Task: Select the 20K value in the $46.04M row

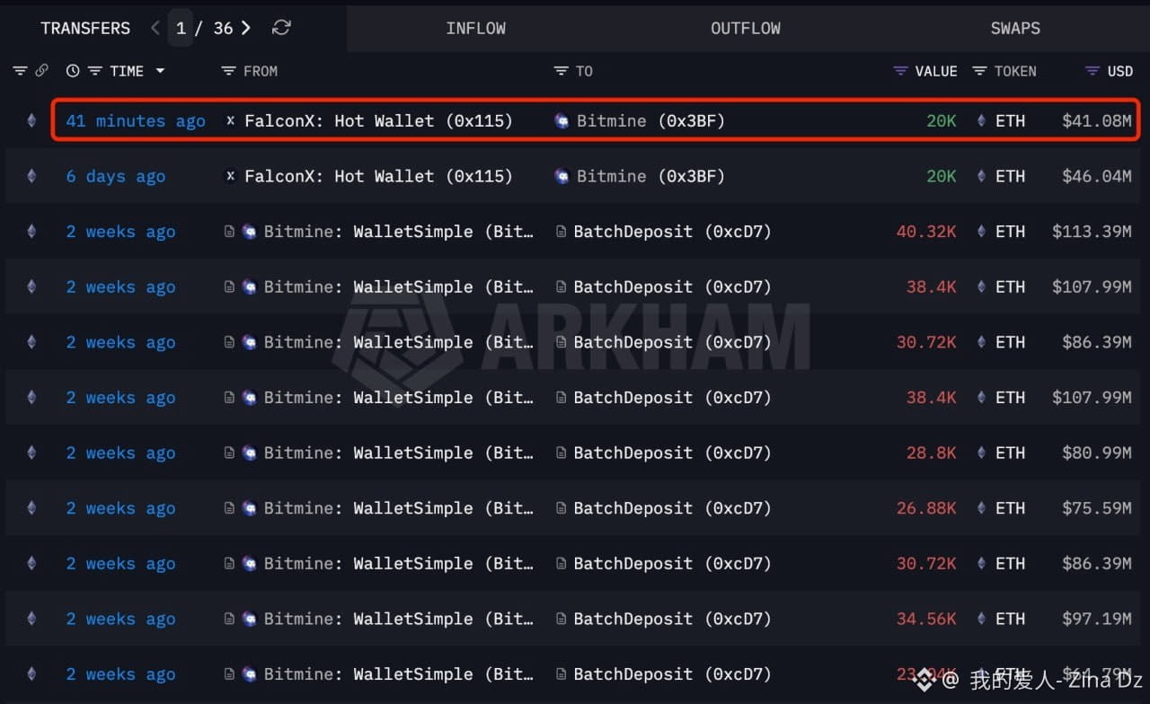Action: [941, 176]
